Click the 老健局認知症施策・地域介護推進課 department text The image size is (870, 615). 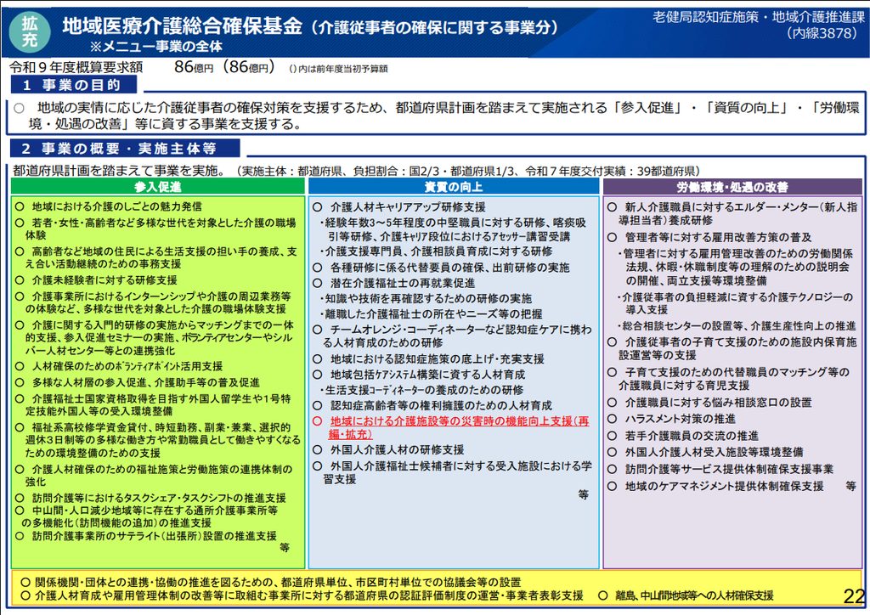tap(758, 17)
